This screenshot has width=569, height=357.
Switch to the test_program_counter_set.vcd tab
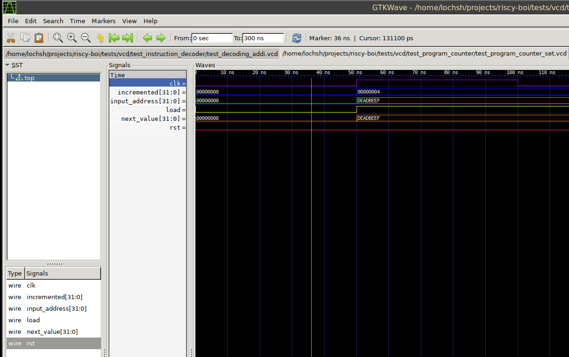coord(423,53)
